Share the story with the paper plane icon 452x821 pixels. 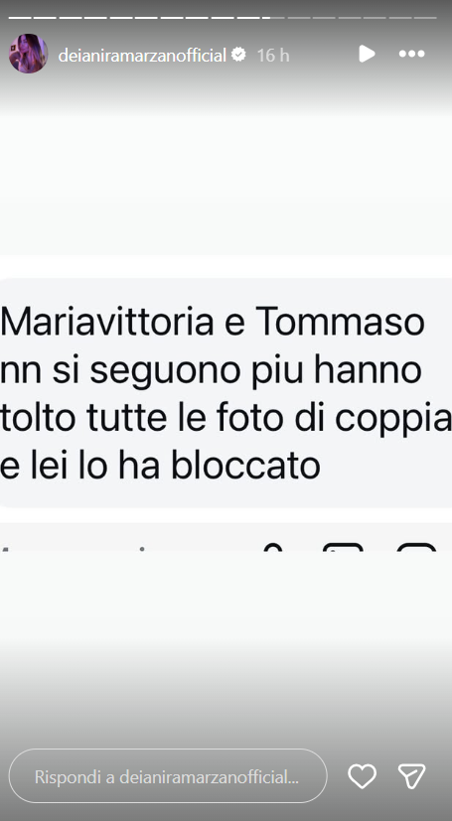(411, 776)
